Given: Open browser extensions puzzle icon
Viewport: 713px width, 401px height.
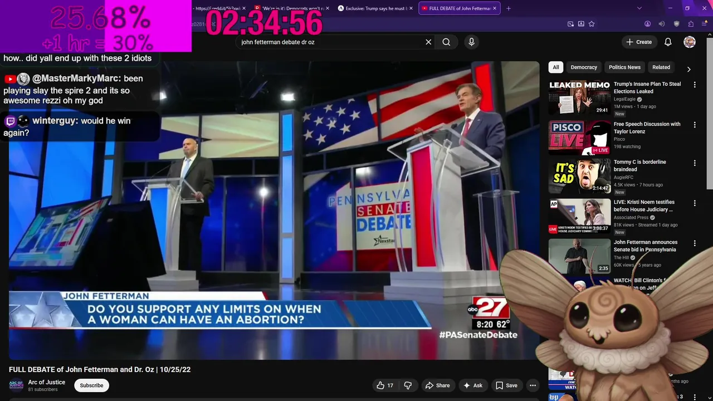Looking at the screenshot, I should pyautogui.click(x=691, y=24).
